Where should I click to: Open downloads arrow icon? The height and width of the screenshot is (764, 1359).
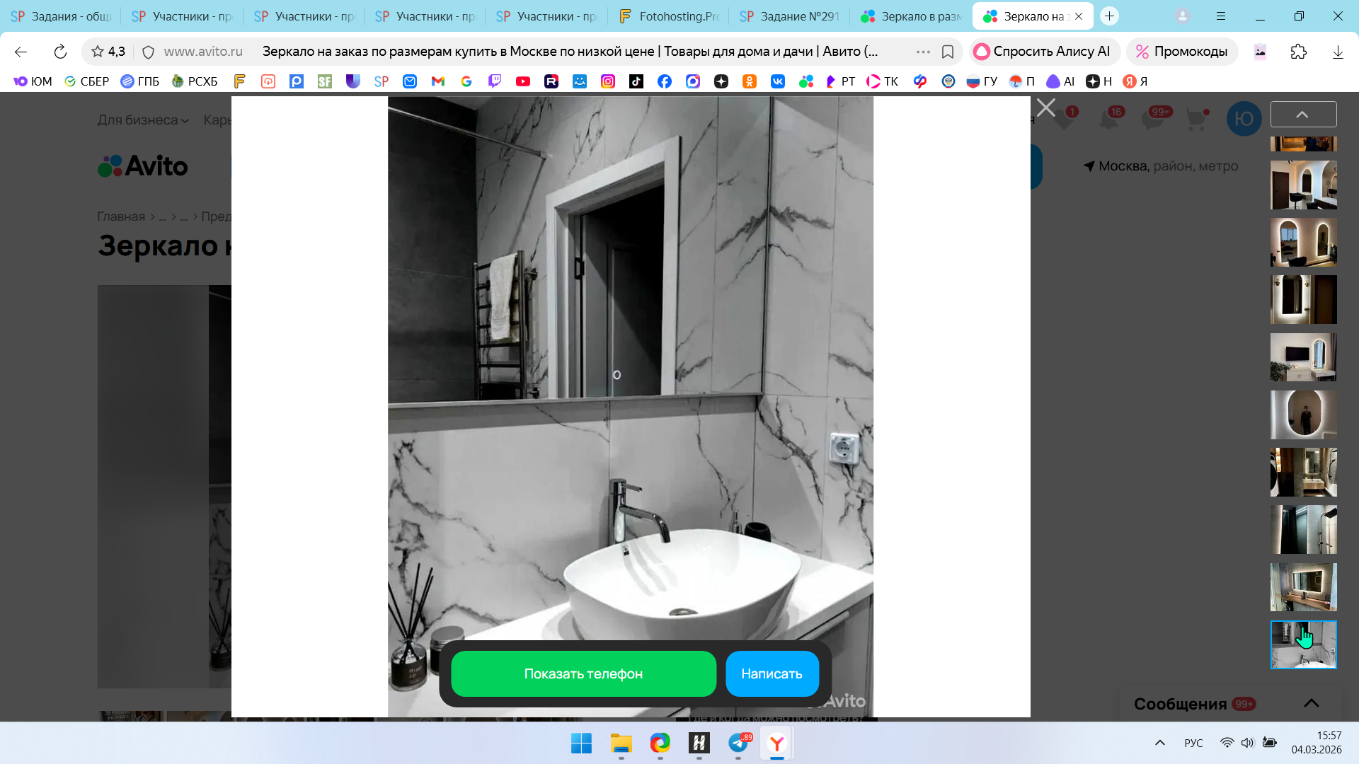point(1337,52)
